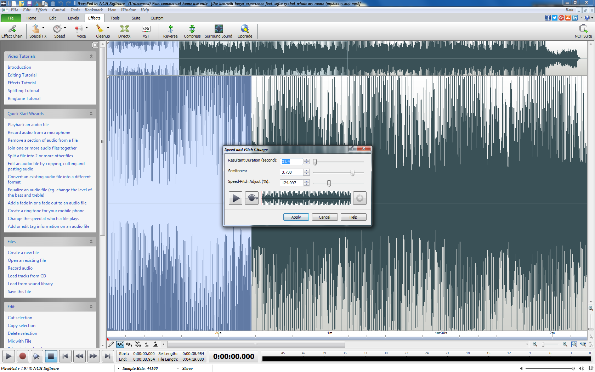
Task: Switch to the Levels ribbon tab
Action: point(73,18)
